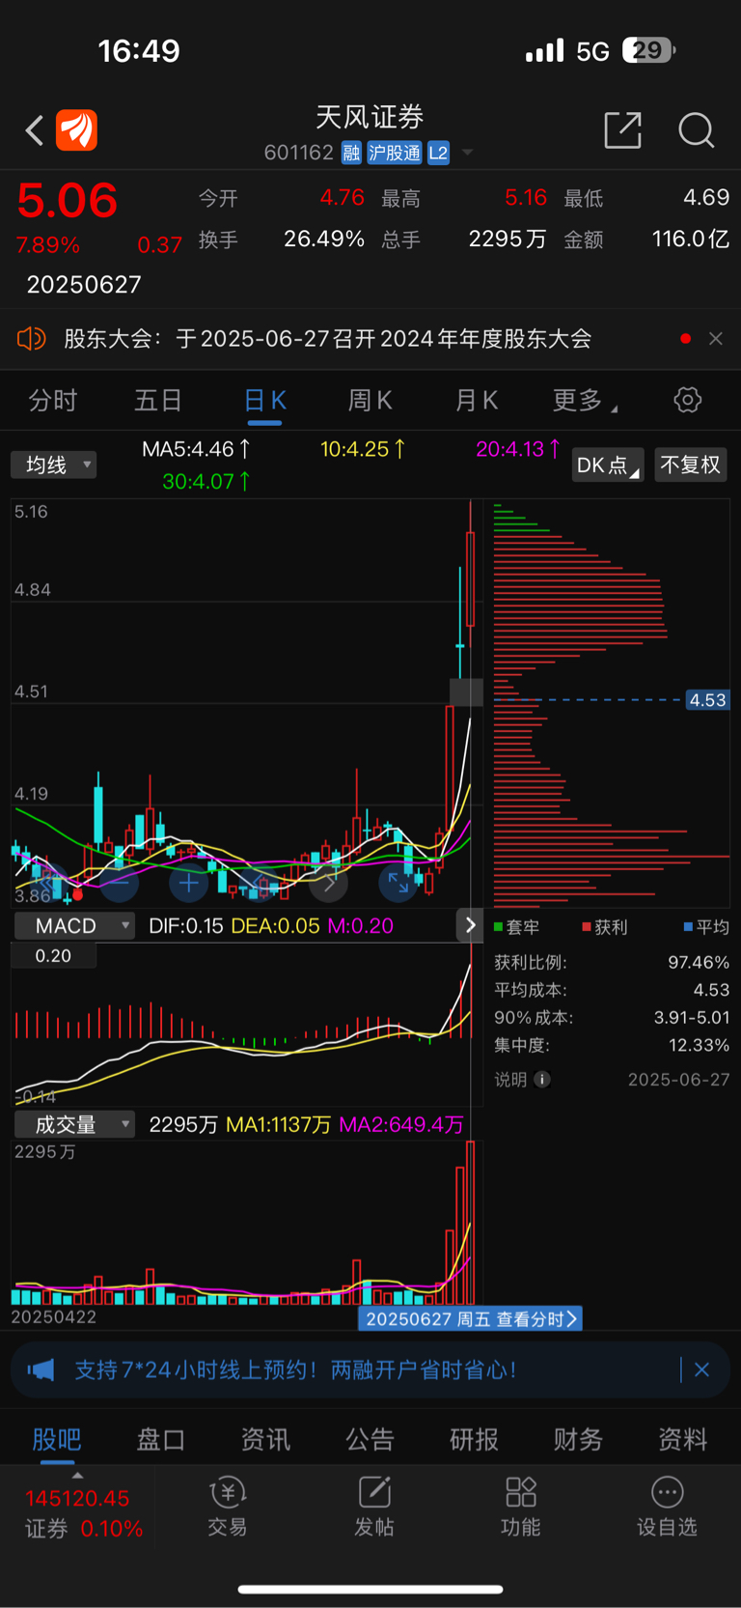Tap the 融 margin trading badge

351,153
